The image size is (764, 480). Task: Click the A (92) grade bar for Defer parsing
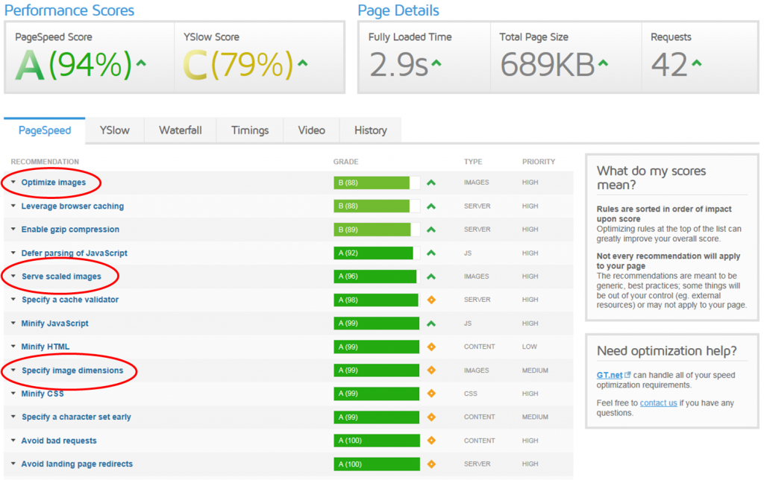377,253
